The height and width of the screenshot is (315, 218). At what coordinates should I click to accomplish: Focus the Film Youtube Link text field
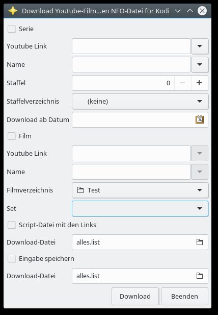pyautogui.click(x=131, y=153)
